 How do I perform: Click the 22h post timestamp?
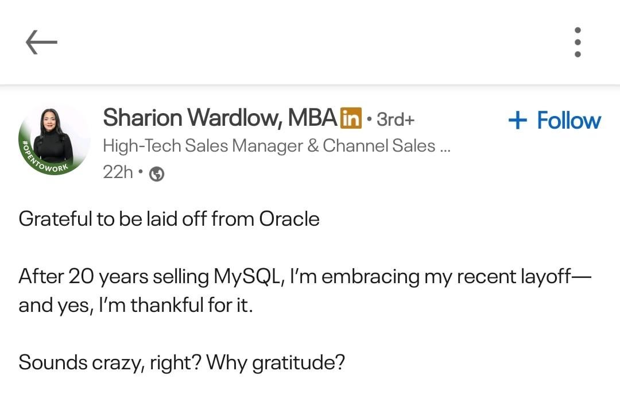118,172
